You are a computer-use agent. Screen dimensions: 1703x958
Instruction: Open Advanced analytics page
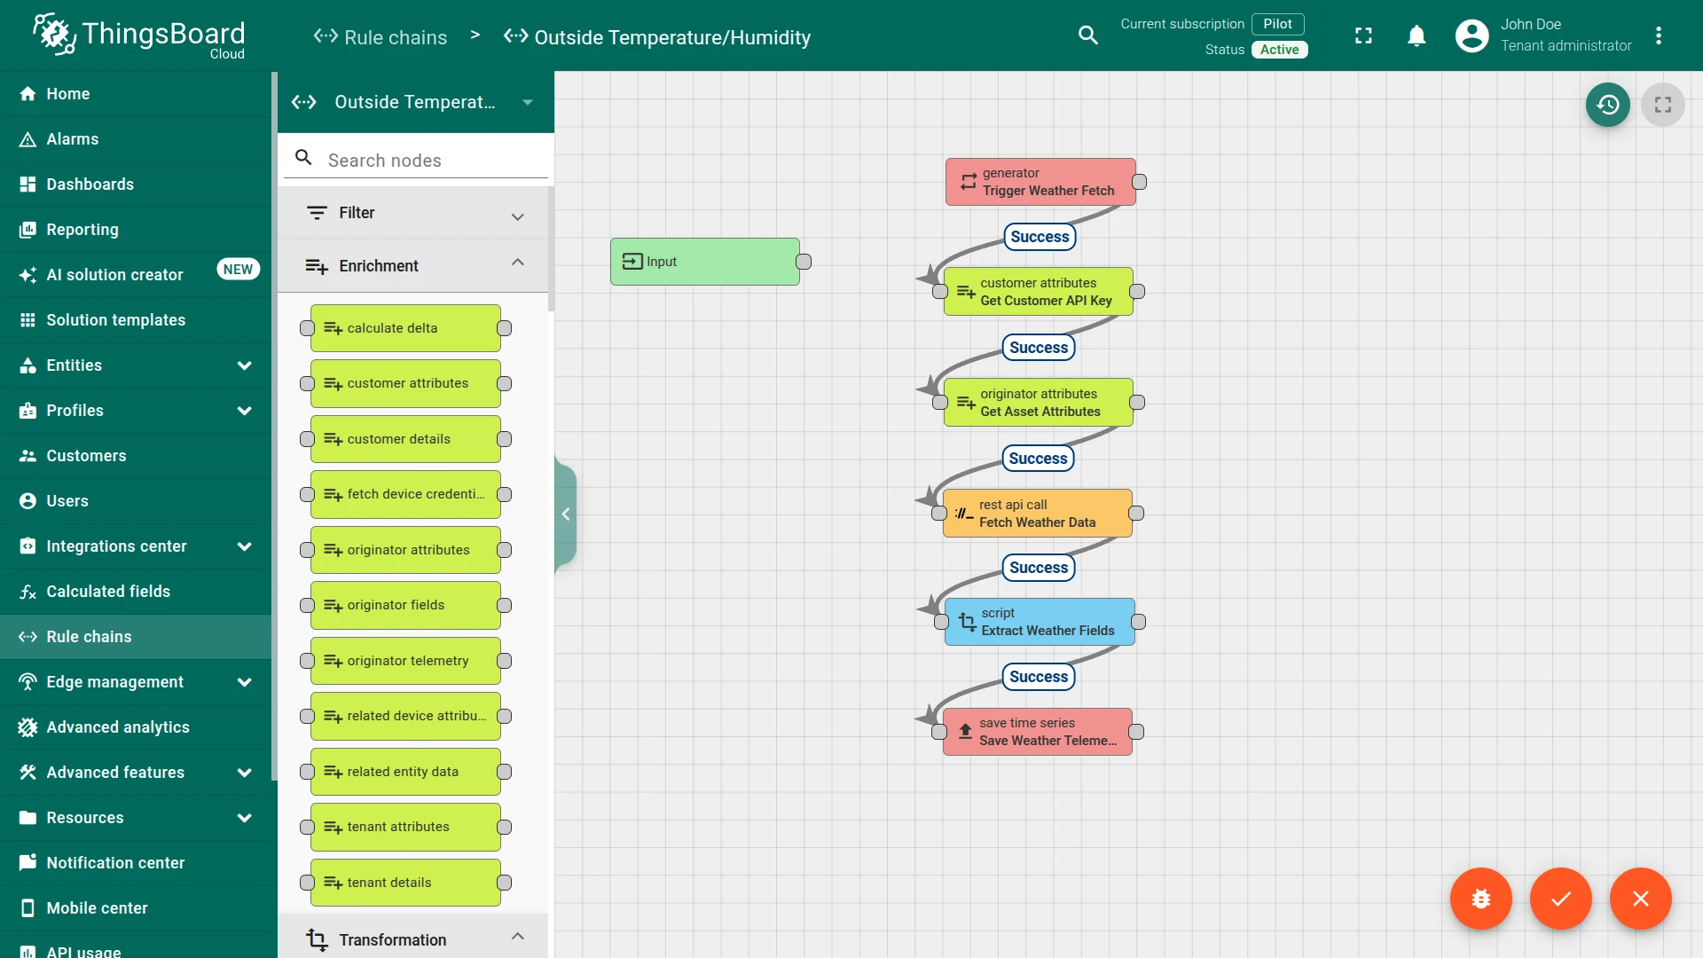click(136, 727)
